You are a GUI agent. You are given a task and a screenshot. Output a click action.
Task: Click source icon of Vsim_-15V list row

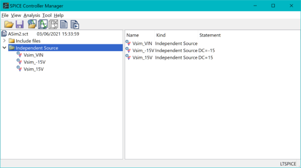tap(128, 50)
